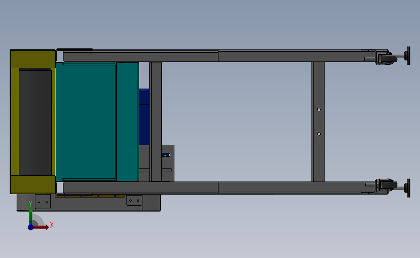The height and width of the screenshot is (258, 420).
Task: Select the yellow housing's top end block
Action: (x=33, y=59)
